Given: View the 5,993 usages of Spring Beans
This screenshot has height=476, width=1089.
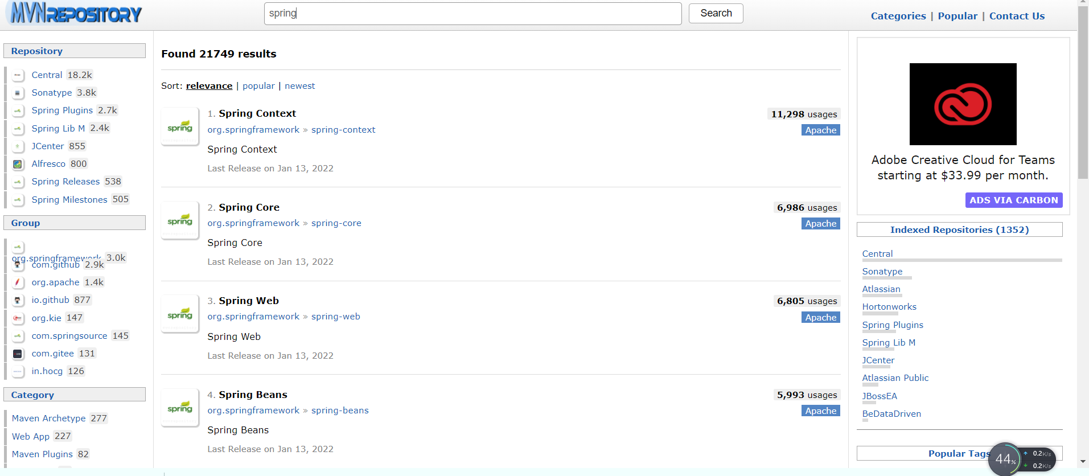Looking at the screenshot, I should [x=807, y=395].
